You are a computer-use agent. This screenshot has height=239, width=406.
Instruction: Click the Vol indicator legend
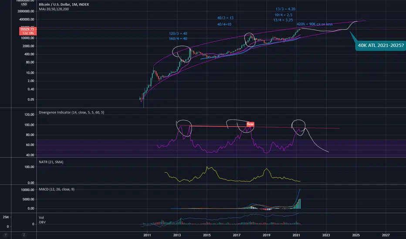coord(41,218)
